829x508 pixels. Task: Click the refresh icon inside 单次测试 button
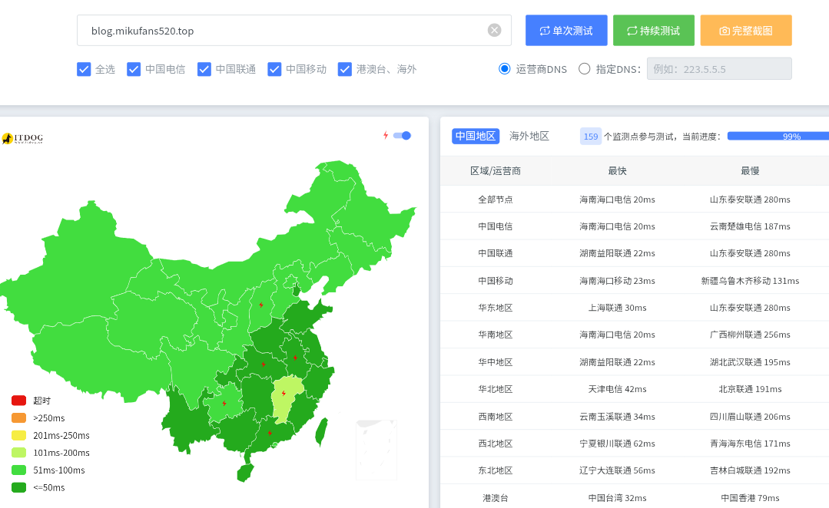(x=545, y=30)
